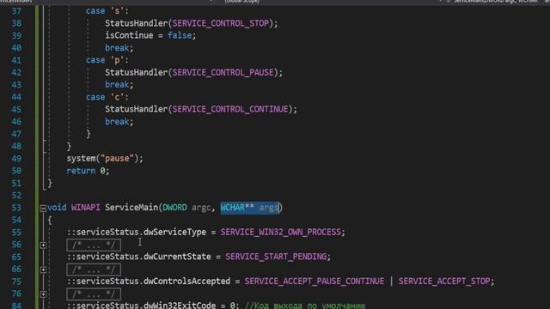550x309 pixels.
Task: Click case 'c' label on line 44
Action: (107, 97)
